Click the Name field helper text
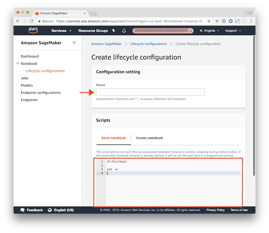Screen dimensions: 269x233 tap(141, 99)
